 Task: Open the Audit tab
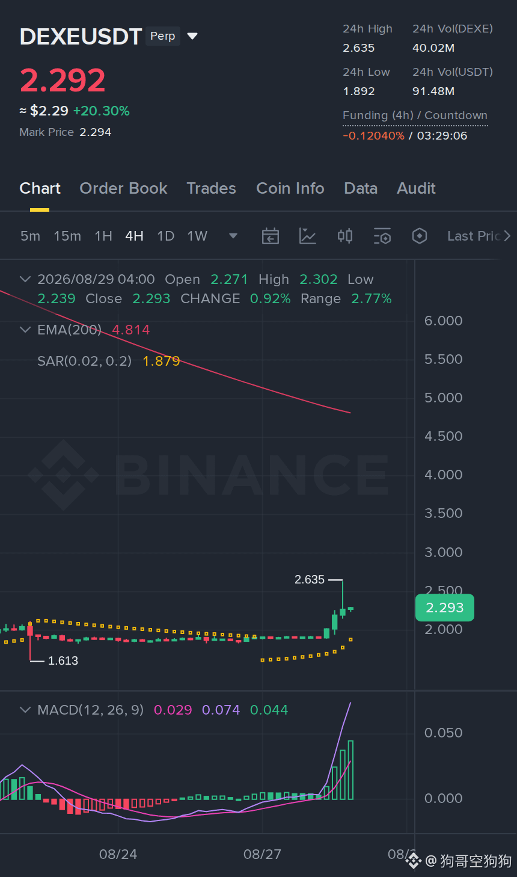click(x=416, y=188)
